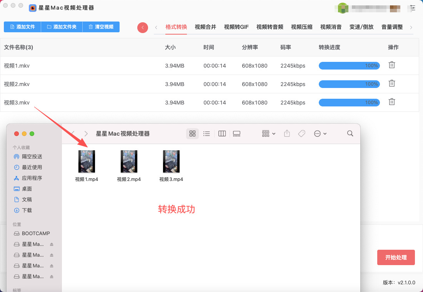Remove 视频3.mkv using its trash icon

[391, 102]
